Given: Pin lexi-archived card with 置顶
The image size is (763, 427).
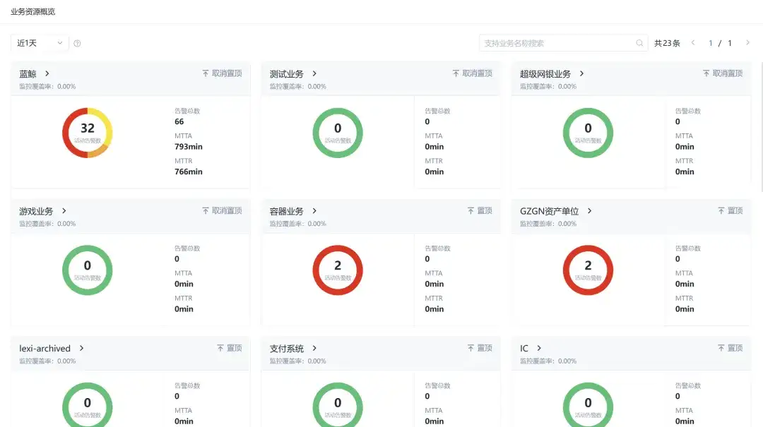Looking at the screenshot, I should coord(229,348).
